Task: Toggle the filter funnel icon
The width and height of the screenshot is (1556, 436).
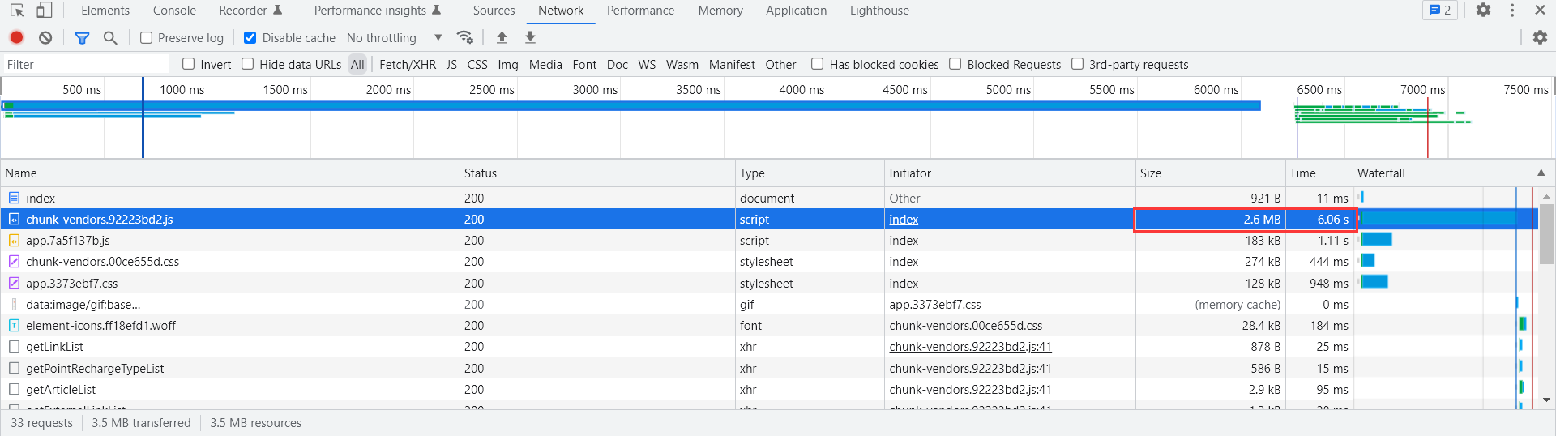Action: click(82, 37)
